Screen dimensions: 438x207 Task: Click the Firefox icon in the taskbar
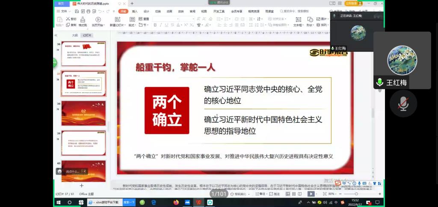(176, 202)
